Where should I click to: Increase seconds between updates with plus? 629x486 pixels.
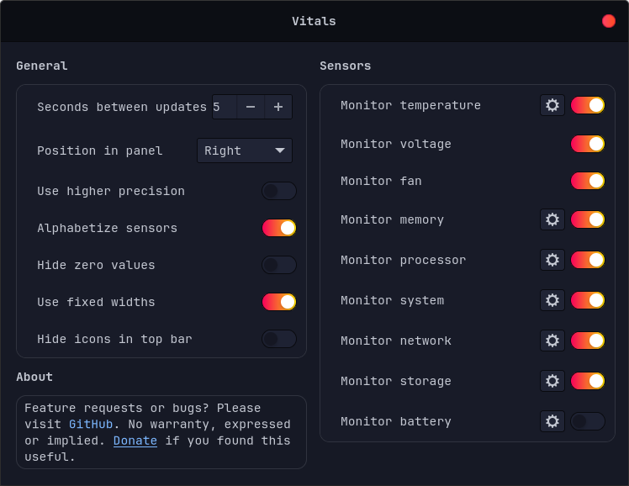(278, 107)
